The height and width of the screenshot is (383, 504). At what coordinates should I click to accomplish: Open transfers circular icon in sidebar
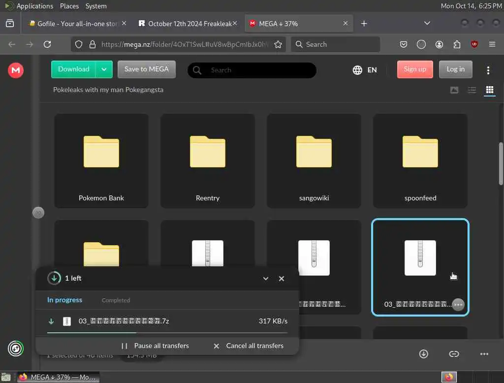15,348
